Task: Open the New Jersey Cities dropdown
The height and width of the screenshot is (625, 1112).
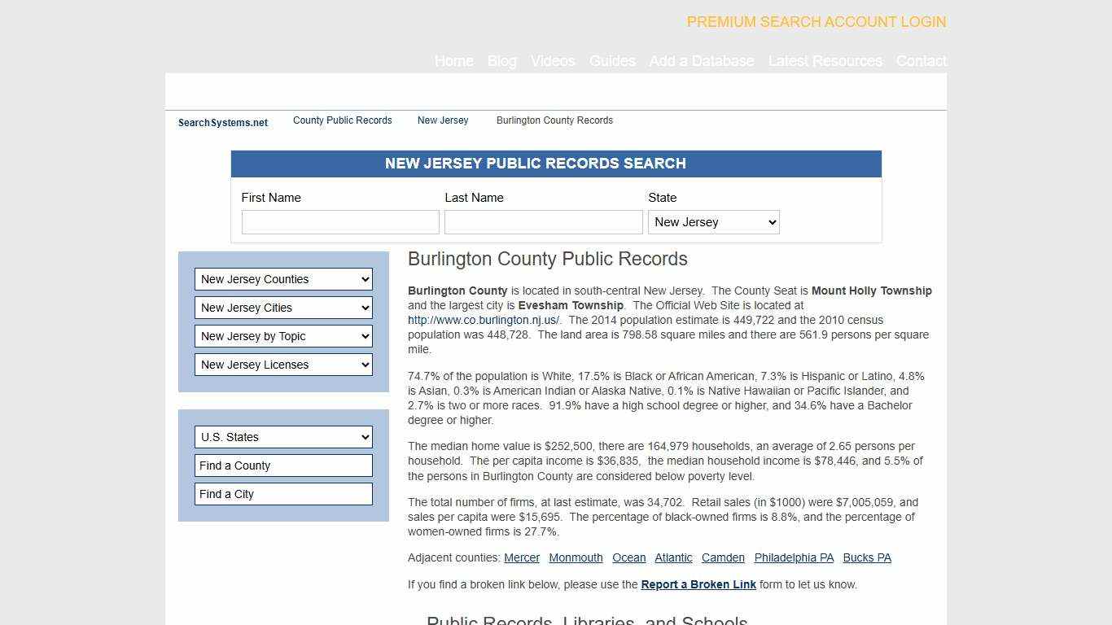Action: tap(283, 308)
